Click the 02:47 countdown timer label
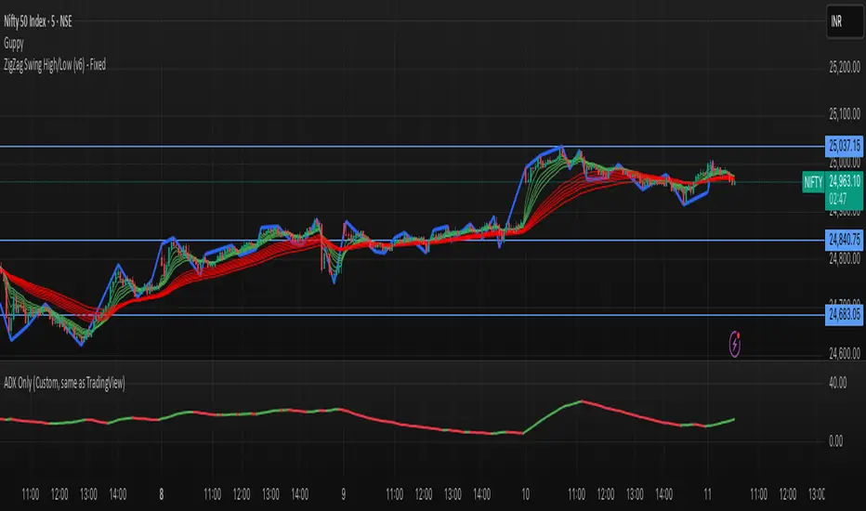The width and height of the screenshot is (866, 511). (838, 200)
